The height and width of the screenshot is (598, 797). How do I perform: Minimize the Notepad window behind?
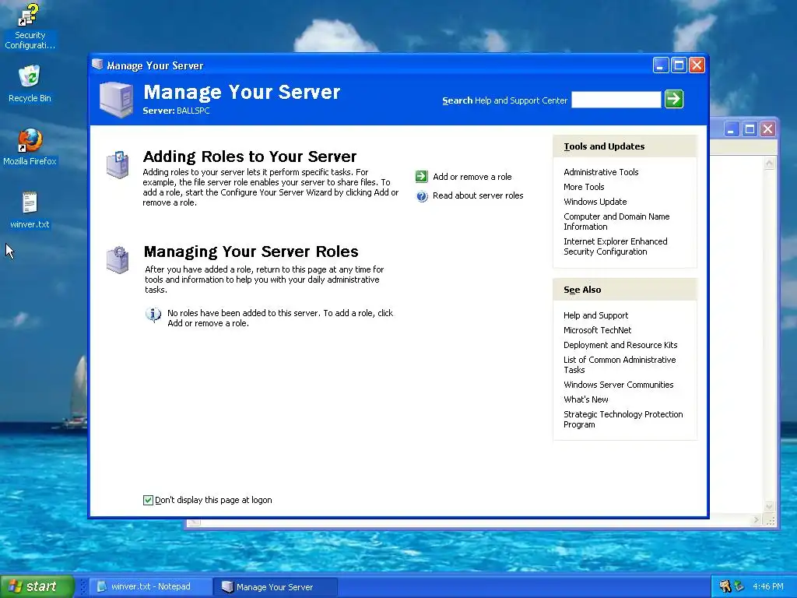click(731, 129)
